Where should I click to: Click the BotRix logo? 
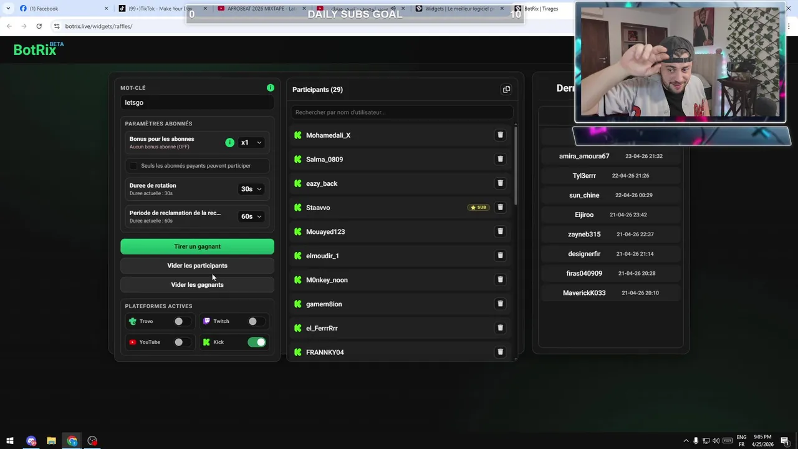(x=39, y=49)
